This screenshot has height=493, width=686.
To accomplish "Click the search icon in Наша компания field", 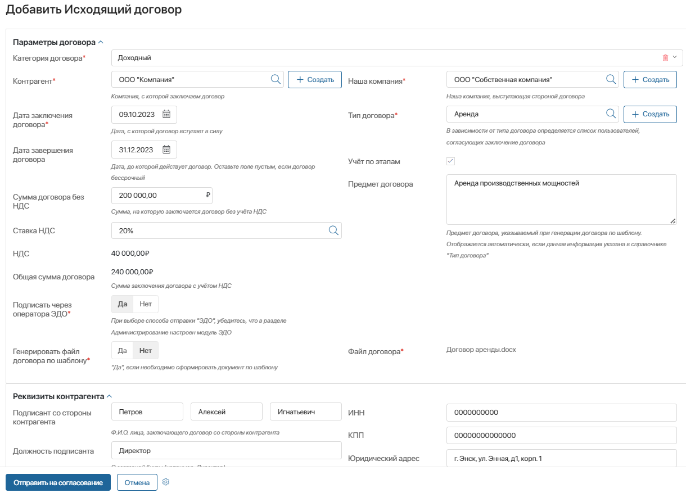I will coord(611,79).
